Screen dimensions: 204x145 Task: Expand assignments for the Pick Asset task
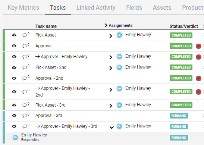111,36
